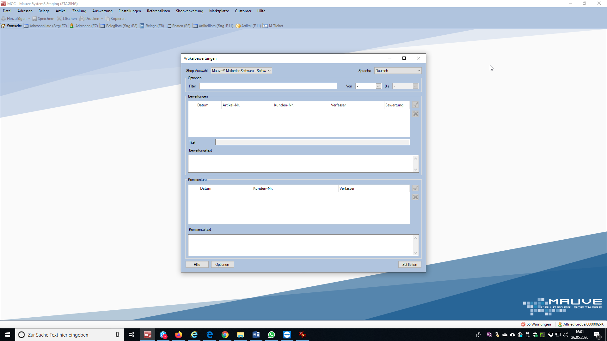This screenshot has height=341, width=607.
Task: Switch to the M-Ticket tab
Action: 273,26
